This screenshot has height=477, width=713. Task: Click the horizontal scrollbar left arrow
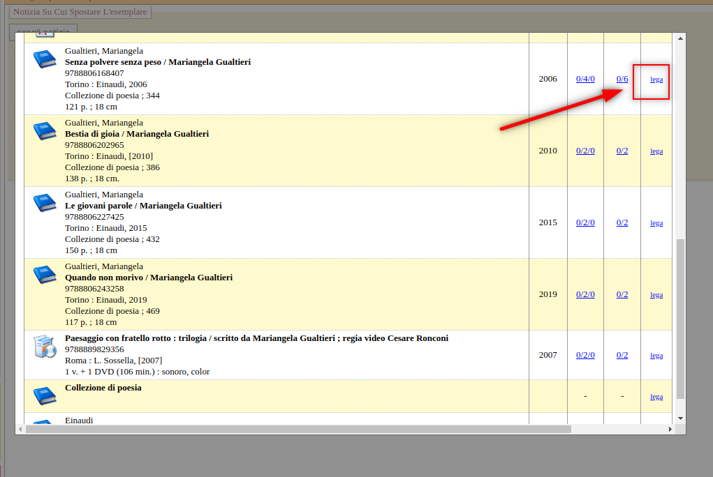(21, 430)
